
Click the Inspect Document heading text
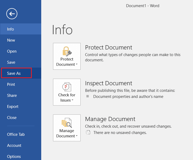click(x=108, y=83)
